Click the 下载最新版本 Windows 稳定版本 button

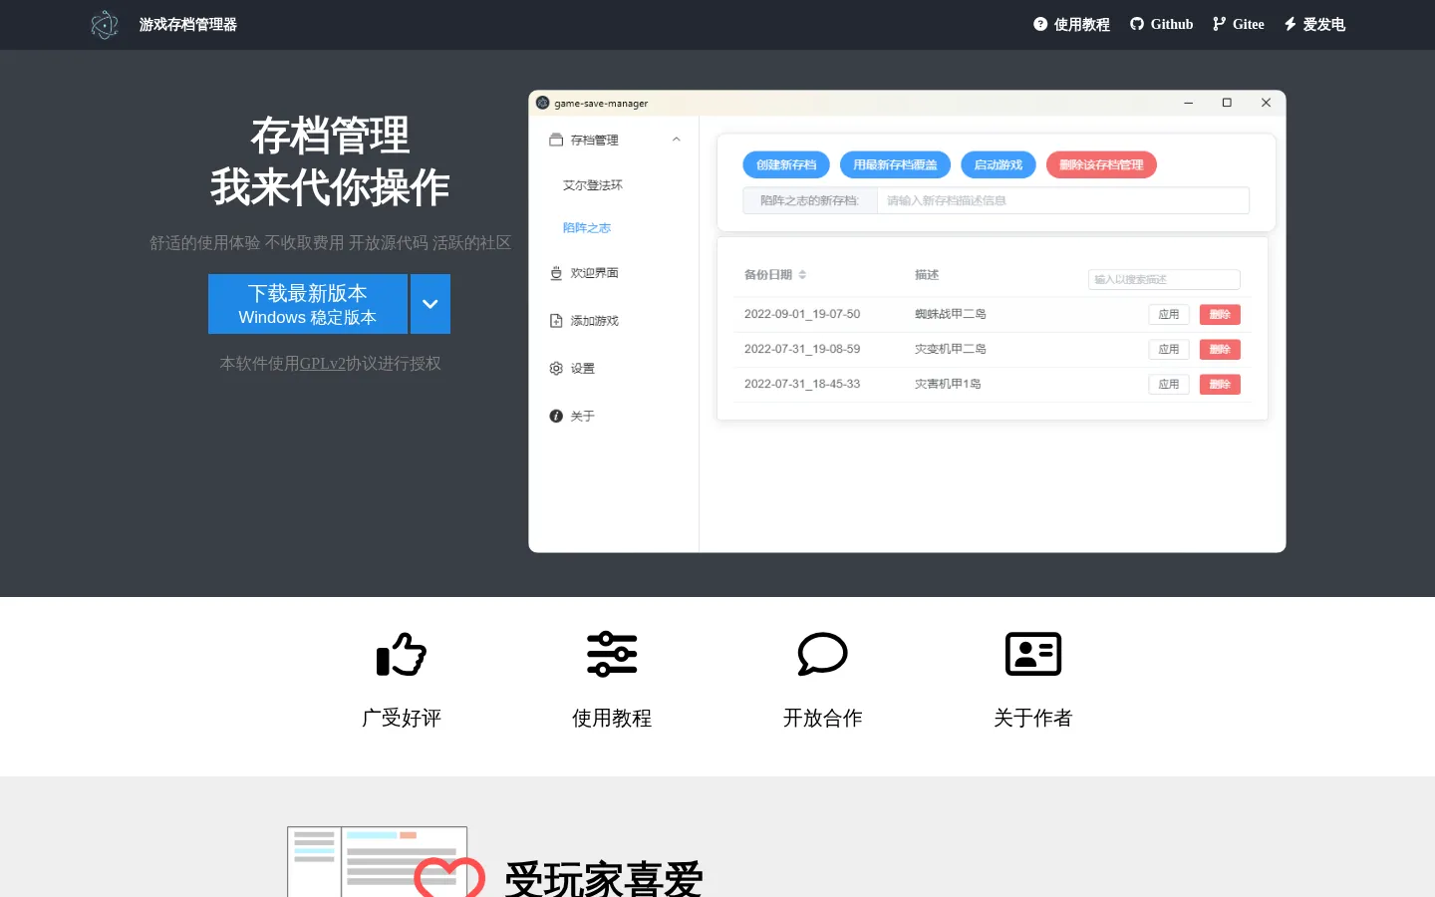(308, 304)
